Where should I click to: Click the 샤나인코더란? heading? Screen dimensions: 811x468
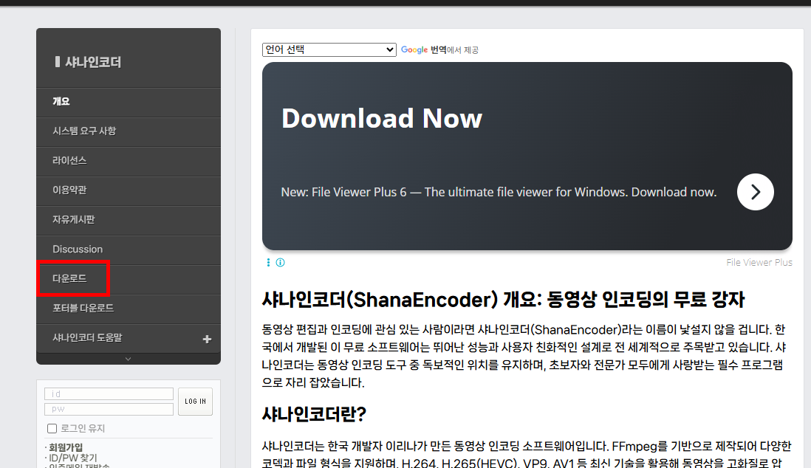click(314, 413)
